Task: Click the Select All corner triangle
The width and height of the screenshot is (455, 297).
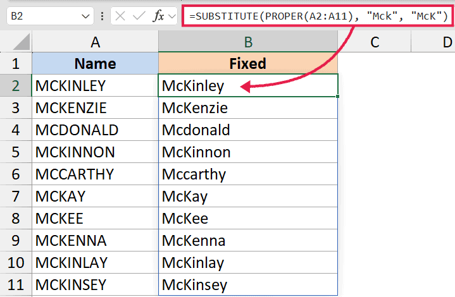Action: tap(22, 42)
